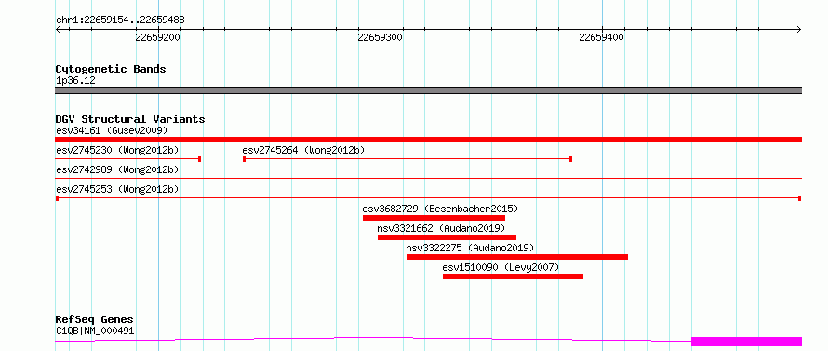Click the 22659200 ruler tick label
The height and width of the screenshot is (351, 828).
[157, 37]
